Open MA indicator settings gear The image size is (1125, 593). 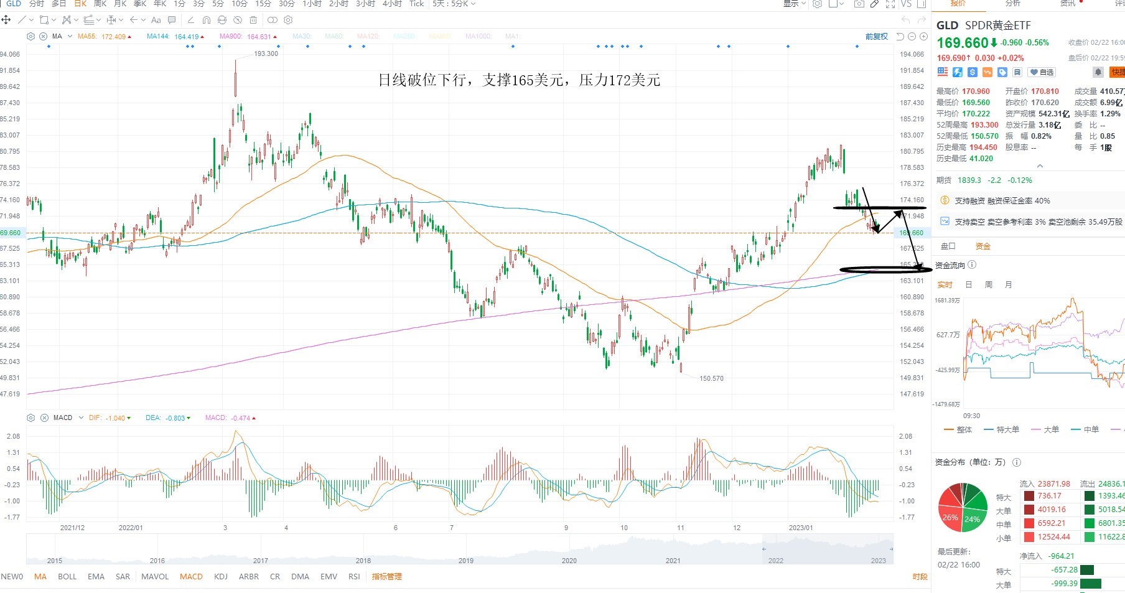(31, 36)
